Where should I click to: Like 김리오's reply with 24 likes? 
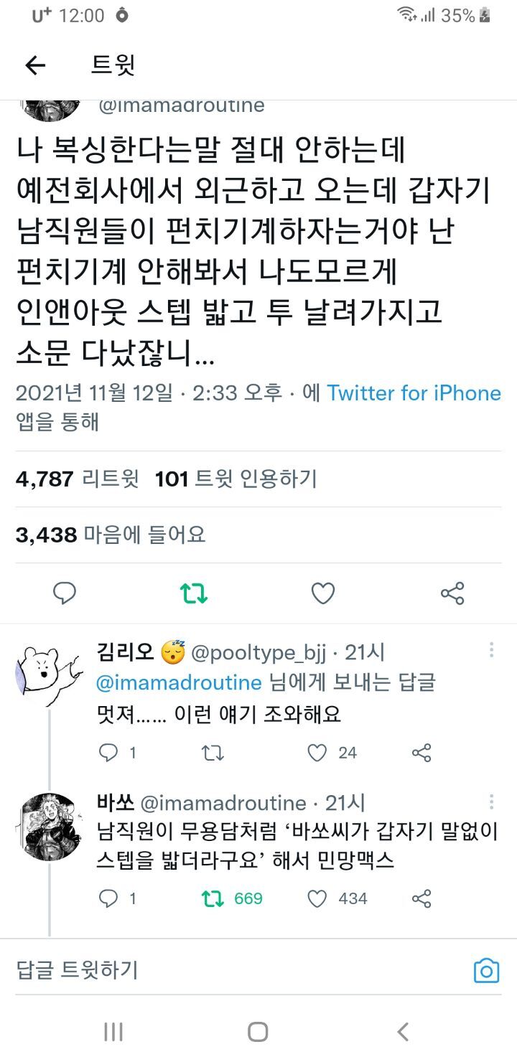[317, 752]
